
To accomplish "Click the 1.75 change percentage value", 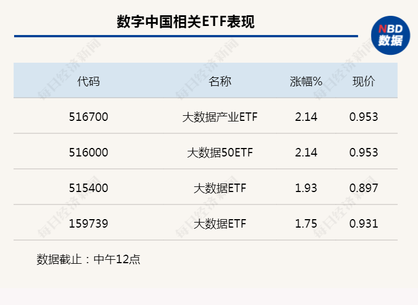I will coord(306,224).
